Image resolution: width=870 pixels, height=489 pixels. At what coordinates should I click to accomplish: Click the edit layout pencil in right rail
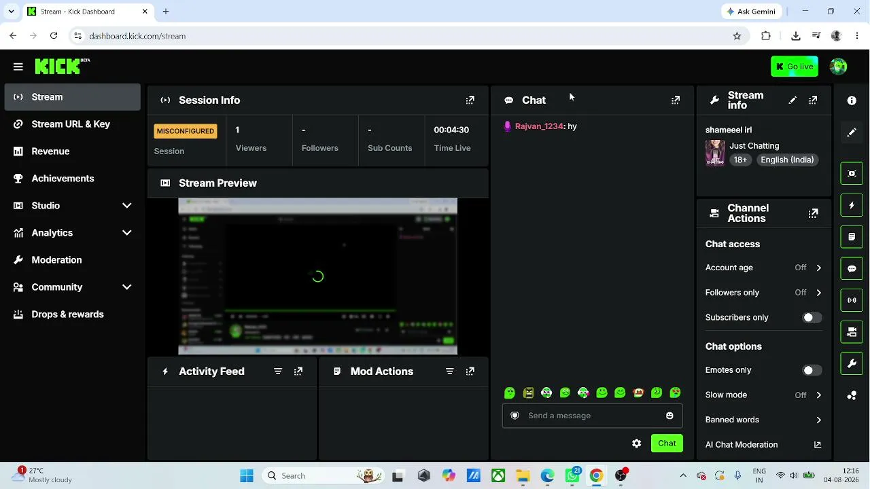tap(852, 132)
